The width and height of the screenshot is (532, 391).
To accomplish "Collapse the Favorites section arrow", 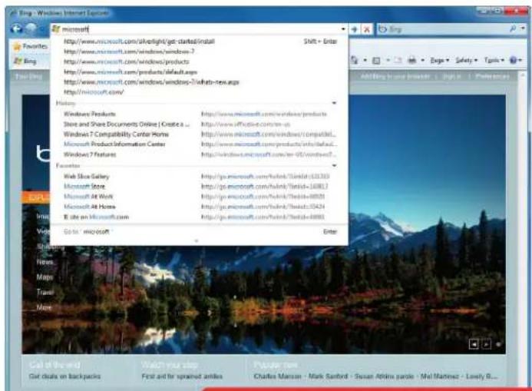I will (x=334, y=166).
